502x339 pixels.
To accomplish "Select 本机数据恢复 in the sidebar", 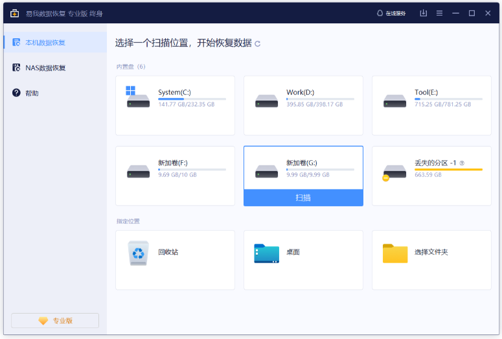I will [x=55, y=42].
